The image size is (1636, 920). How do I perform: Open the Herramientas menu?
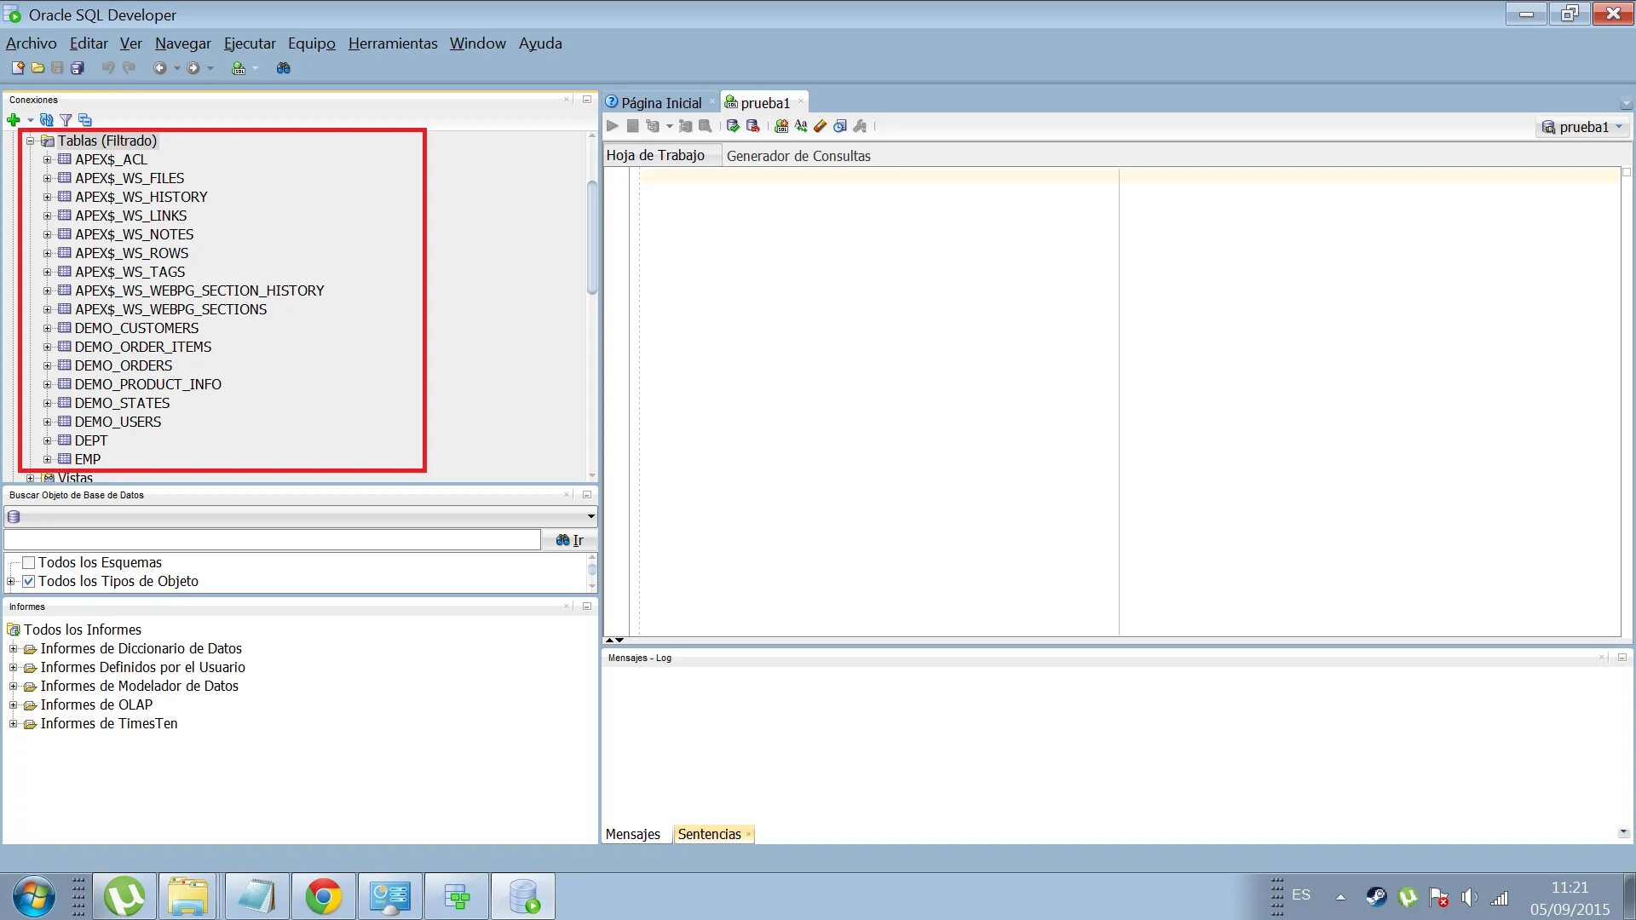pyautogui.click(x=393, y=43)
